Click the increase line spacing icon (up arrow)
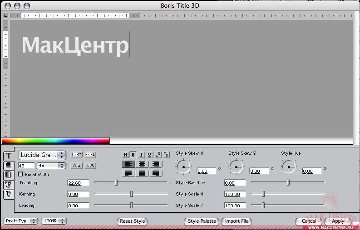Viewport: 360px width, 230px height. pos(77,155)
